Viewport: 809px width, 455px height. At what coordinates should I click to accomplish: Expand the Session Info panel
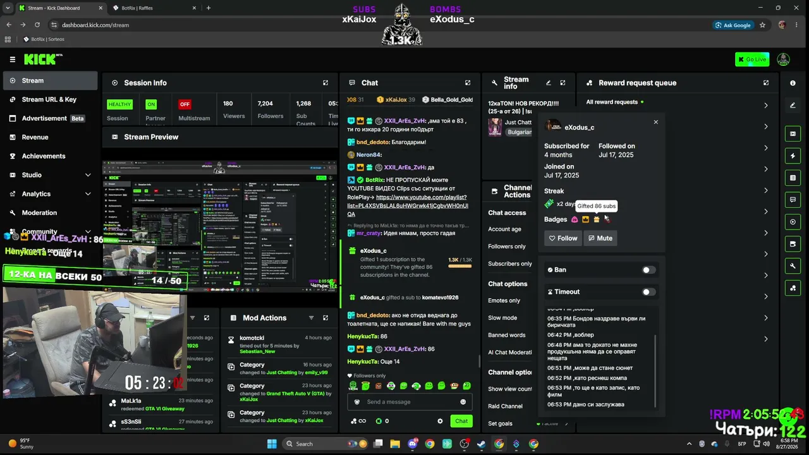click(325, 83)
